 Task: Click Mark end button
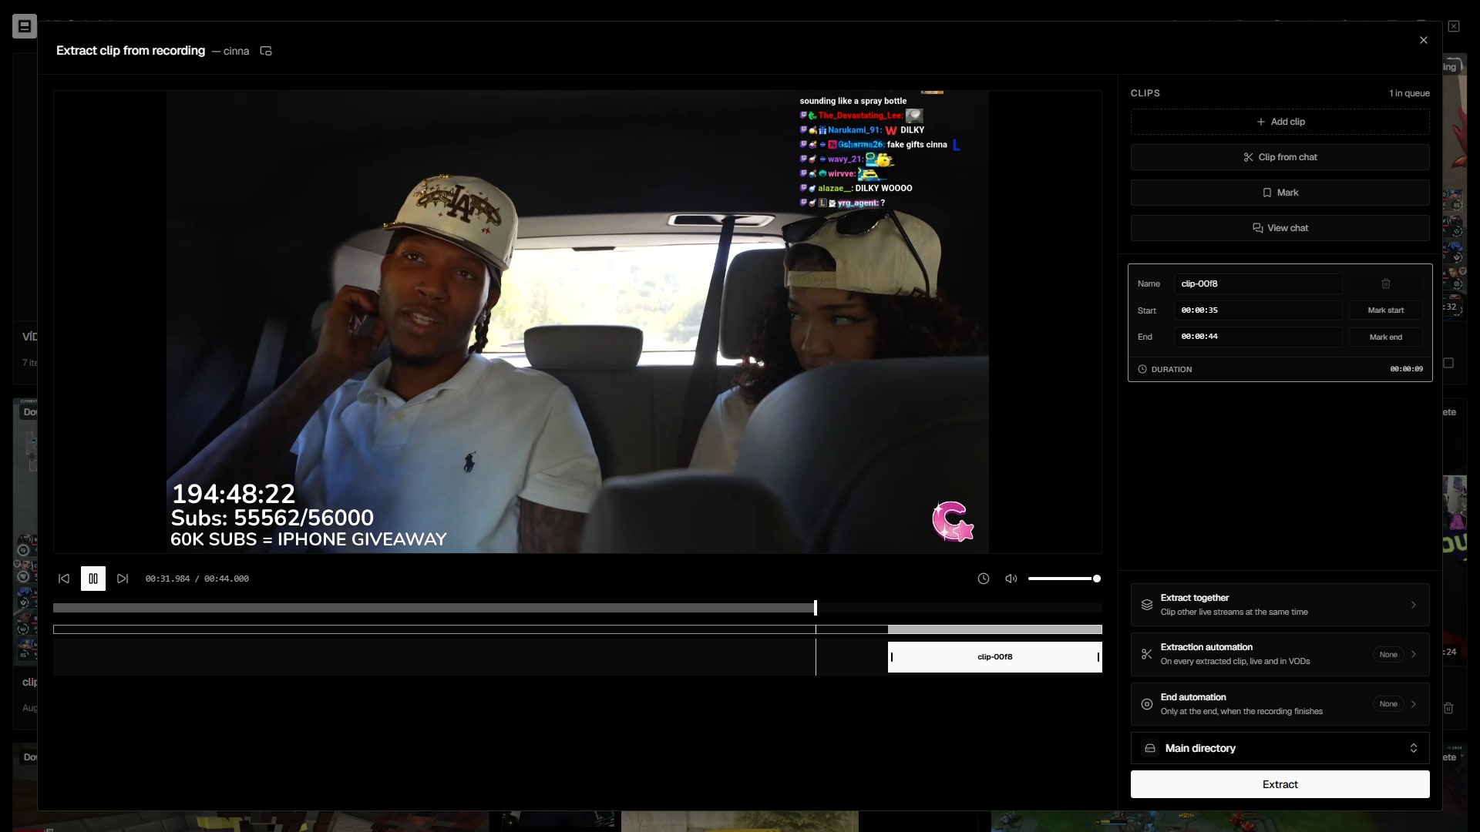tap(1386, 337)
